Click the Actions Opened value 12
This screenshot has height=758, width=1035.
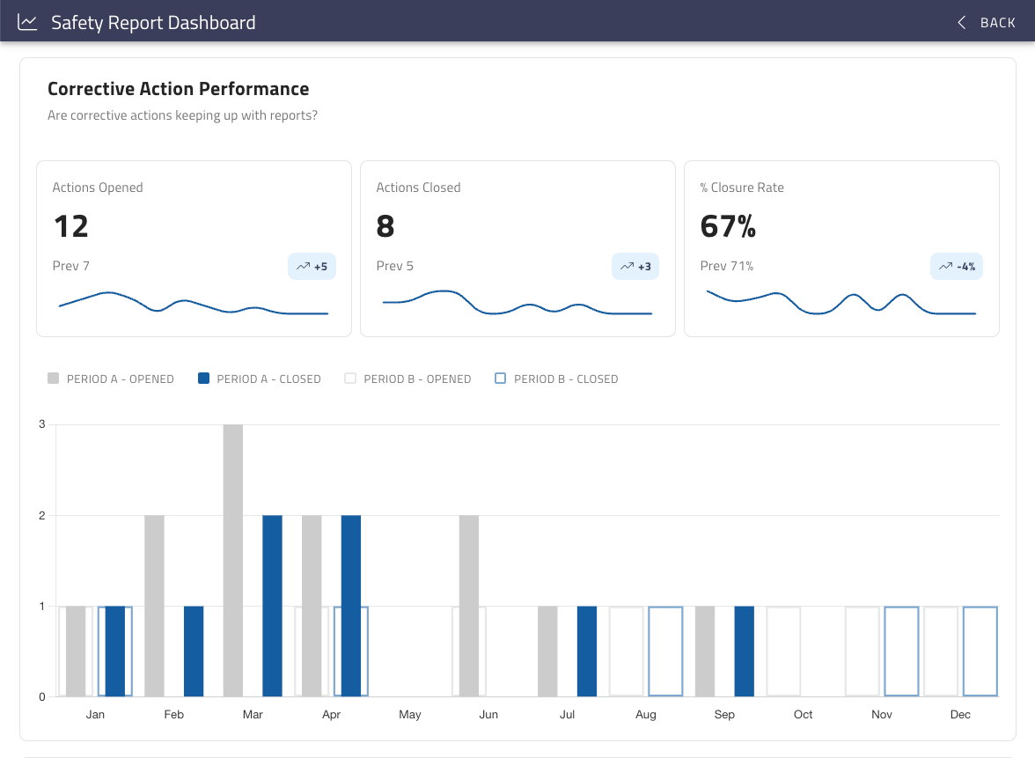(x=71, y=226)
